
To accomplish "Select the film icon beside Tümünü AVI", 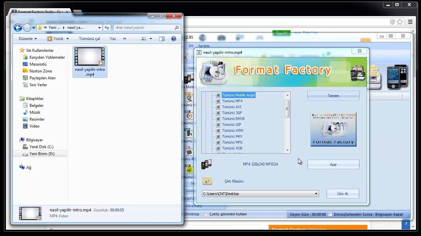I will [x=218, y=107].
